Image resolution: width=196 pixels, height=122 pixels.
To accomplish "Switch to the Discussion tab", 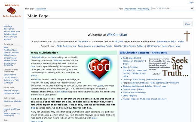I will pyautogui.click(x=41, y=9).
